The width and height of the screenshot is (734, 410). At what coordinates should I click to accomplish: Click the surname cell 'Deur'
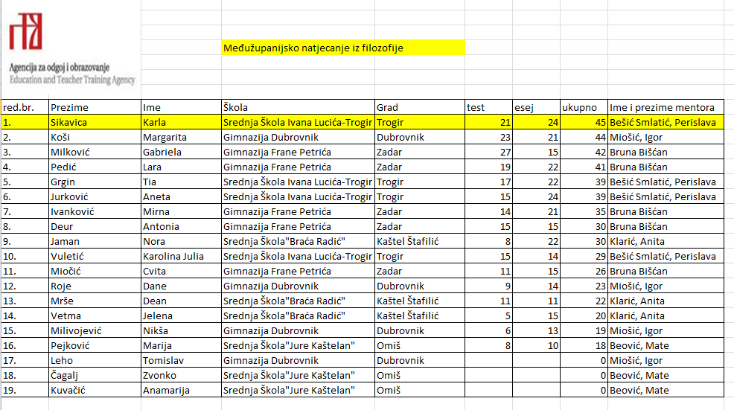coord(95,226)
